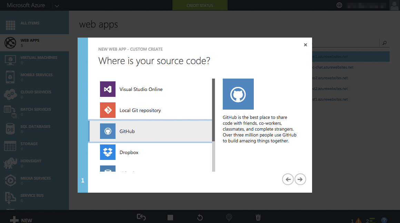Go to Virtual Machines in sidebar
The width and height of the screenshot is (400, 223).
(x=34, y=60)
